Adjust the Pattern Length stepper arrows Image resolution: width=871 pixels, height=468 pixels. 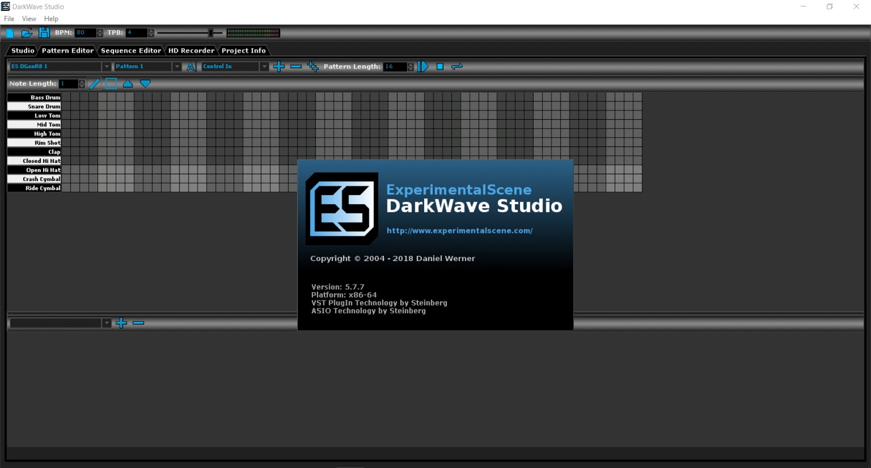point(410,66)
